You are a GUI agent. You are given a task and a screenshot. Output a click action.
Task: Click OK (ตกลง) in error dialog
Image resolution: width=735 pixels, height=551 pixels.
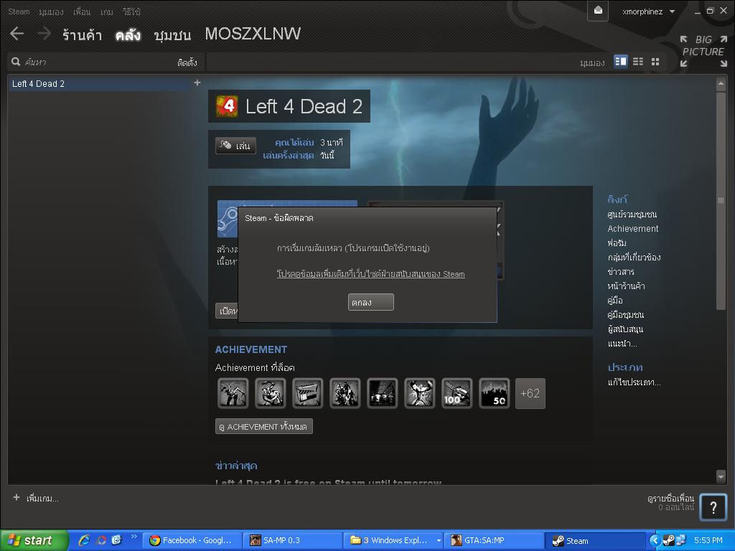tap(371, 302)
